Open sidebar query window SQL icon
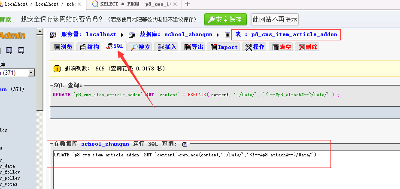 21,51
